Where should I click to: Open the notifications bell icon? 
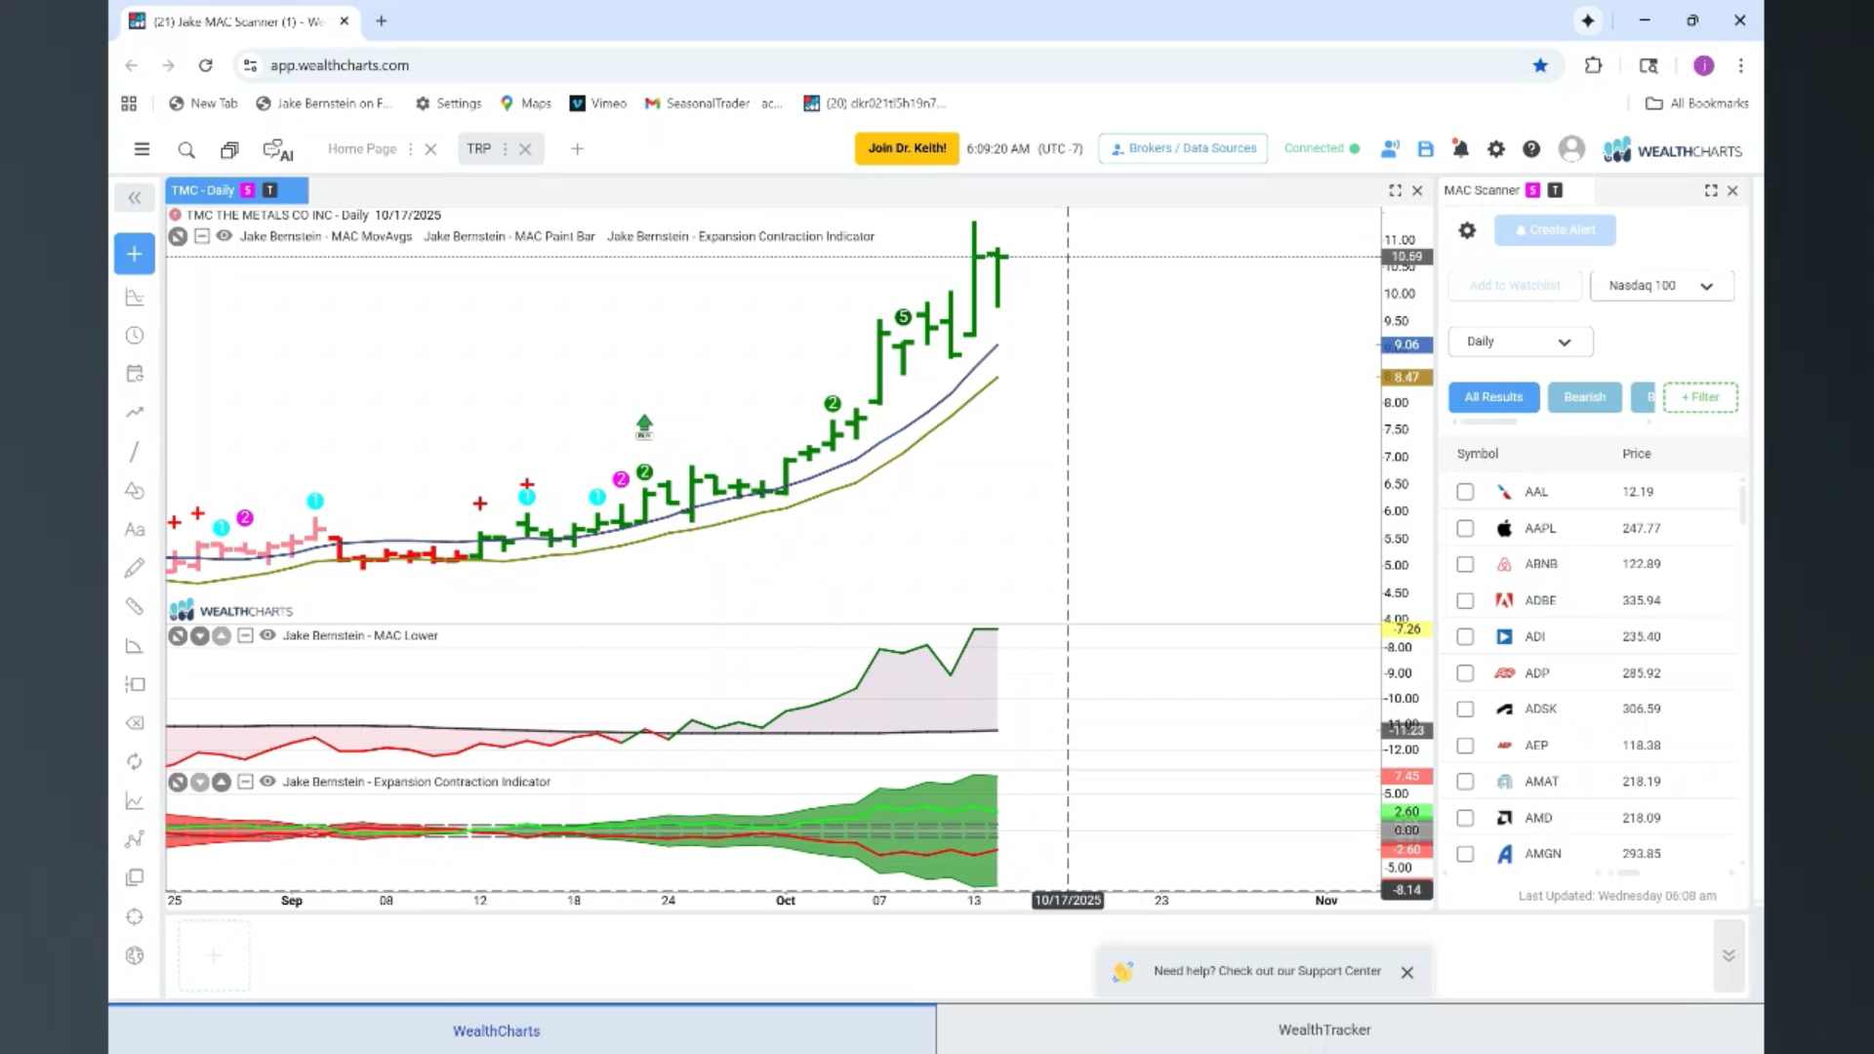point(1460,149)
